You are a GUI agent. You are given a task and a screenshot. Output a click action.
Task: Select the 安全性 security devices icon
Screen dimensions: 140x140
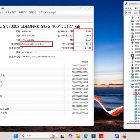pos(132,36)
